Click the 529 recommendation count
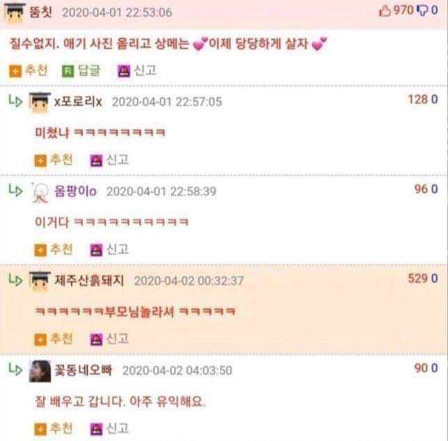This screenshot has height=441, width=448. pyautogui.click(x=417, y=278)
